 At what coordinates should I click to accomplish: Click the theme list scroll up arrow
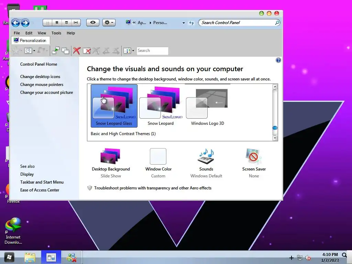tap(275, 87)
